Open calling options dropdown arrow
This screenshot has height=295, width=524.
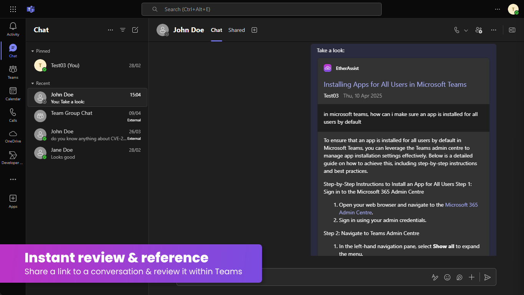tap(466, 30)
